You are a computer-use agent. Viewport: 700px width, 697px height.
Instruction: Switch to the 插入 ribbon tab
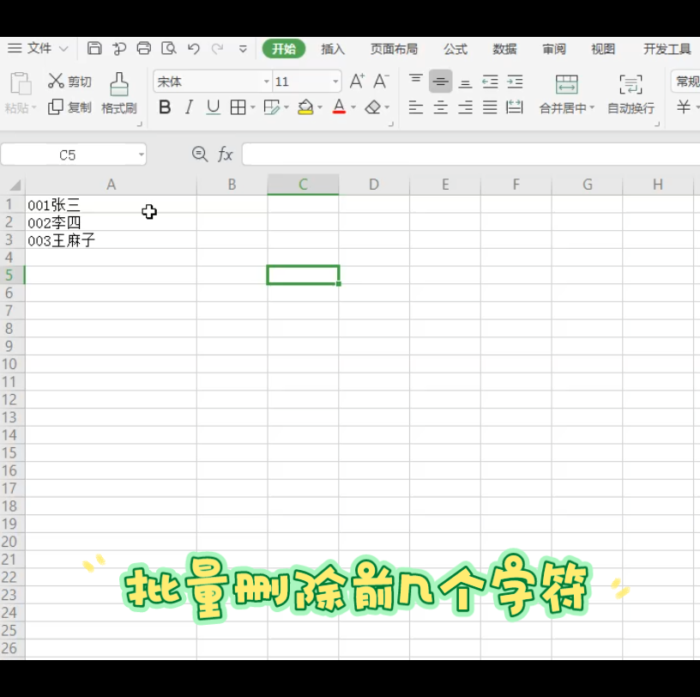[333, 49]
